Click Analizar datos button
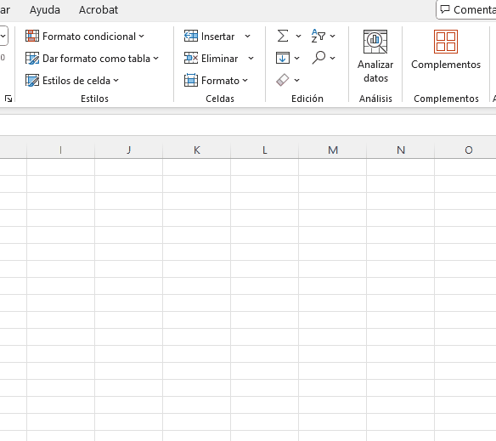 coord(375,56)
